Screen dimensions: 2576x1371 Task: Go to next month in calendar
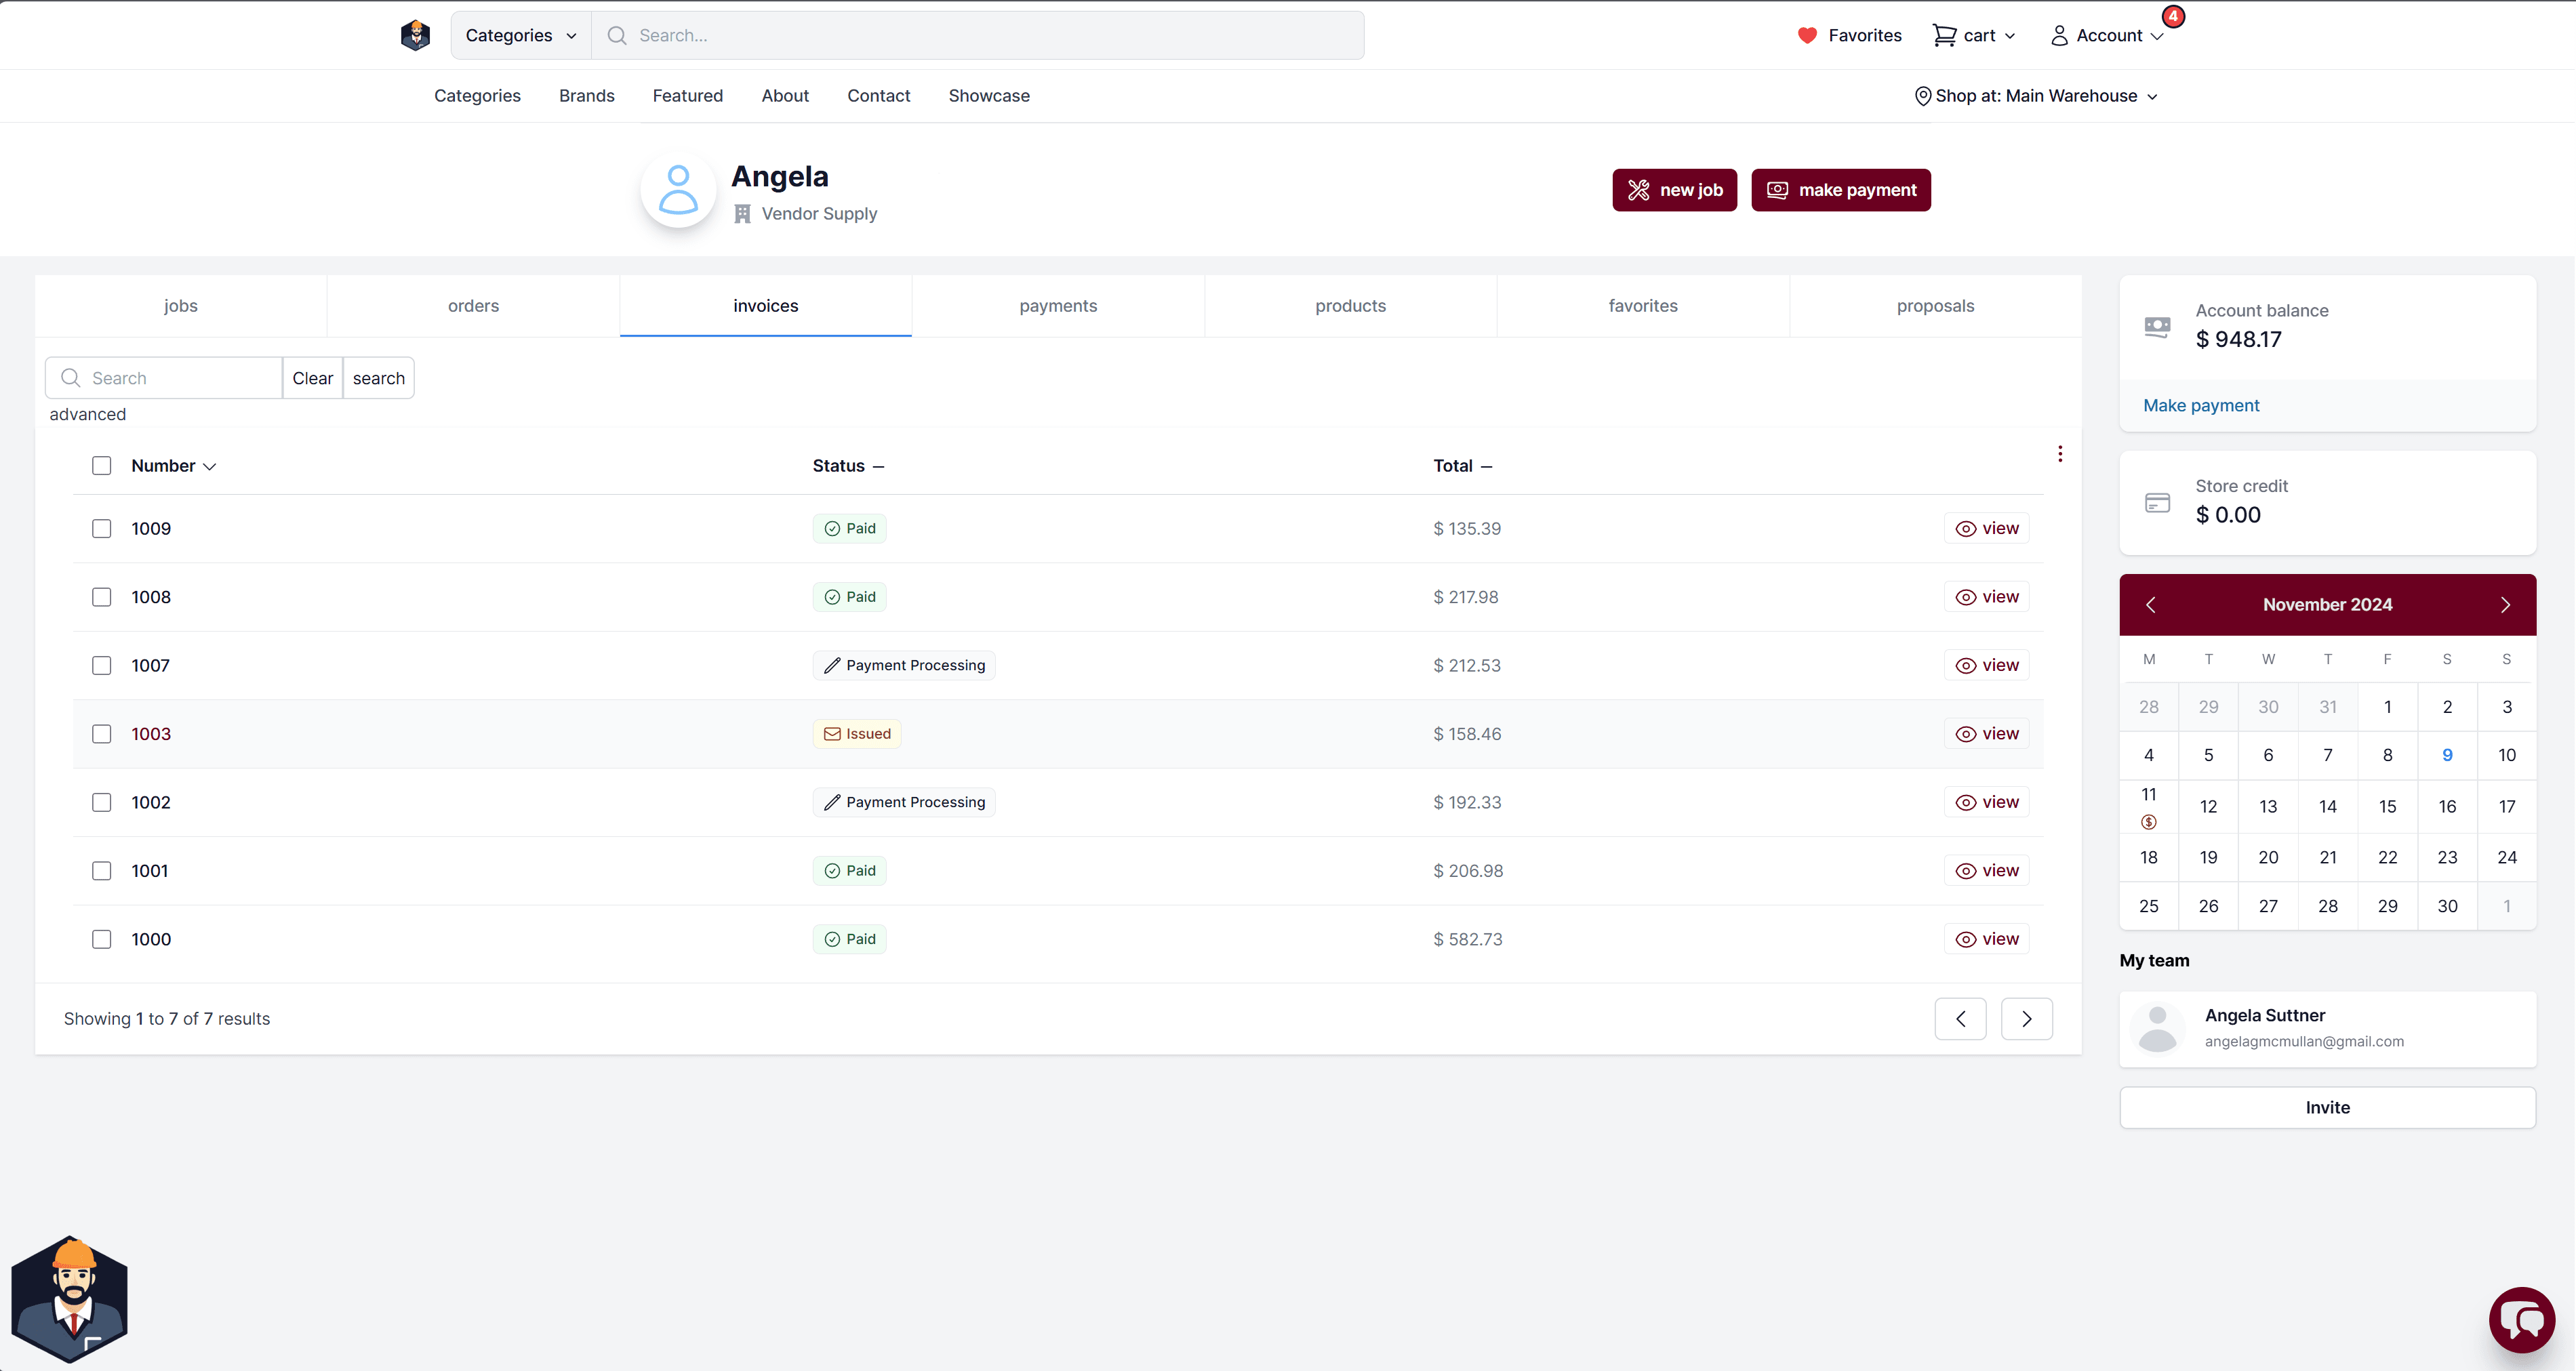(2505, 605)
